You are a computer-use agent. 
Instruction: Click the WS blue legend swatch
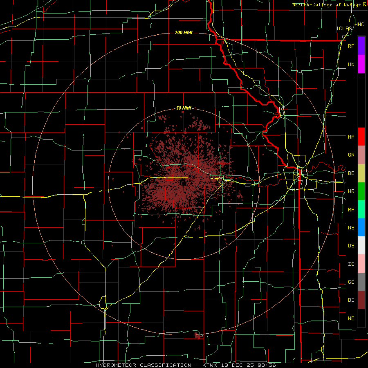pos(361,227)
